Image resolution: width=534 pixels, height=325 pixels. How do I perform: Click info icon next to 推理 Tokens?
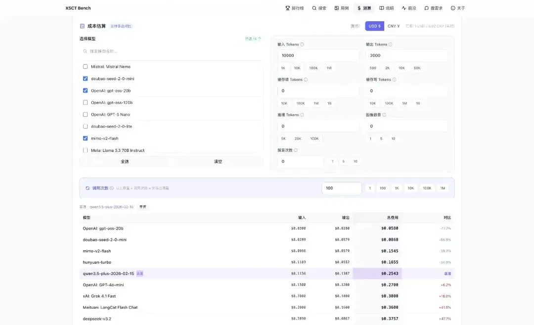click(302, 115)
